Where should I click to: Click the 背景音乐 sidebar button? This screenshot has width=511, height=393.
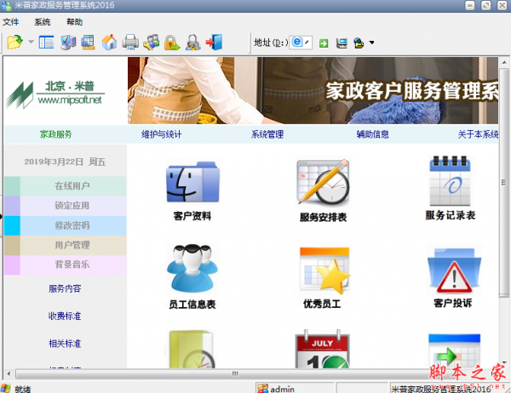(x=66, y=265)
